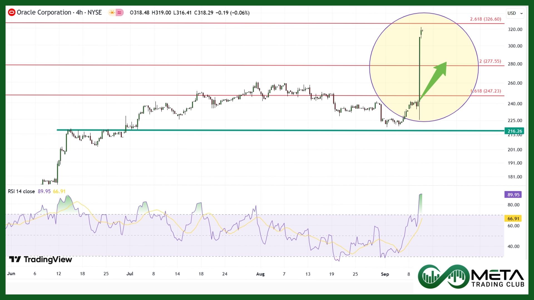
Task: Click the C318.29 close price value
Action: click(x=204, y=13)
